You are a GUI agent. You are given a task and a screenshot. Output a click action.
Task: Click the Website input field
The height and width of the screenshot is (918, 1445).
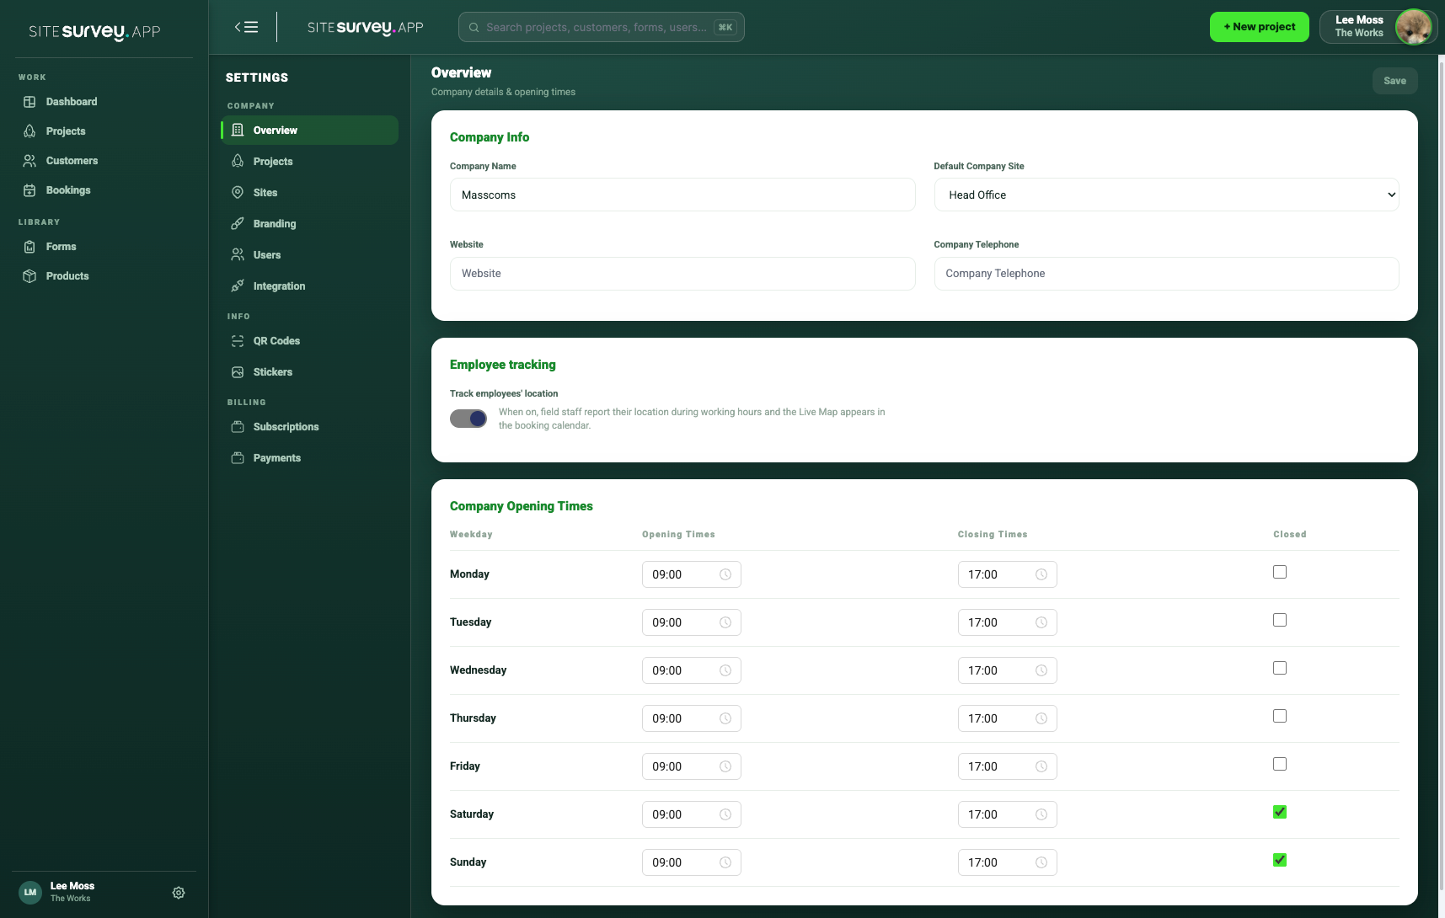(x=682, y=274)
